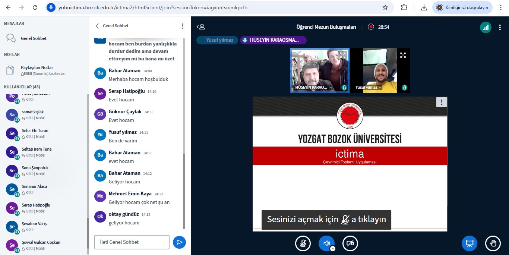Click microphone site permission icon in address bar

point(51,7)
